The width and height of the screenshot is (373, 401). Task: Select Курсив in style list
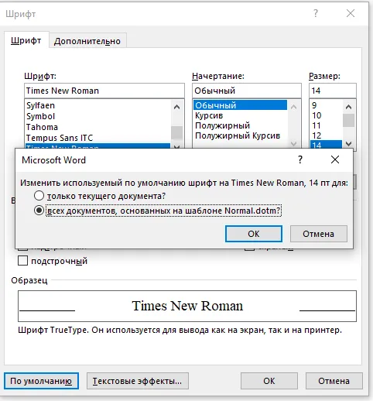pos(240,115)
